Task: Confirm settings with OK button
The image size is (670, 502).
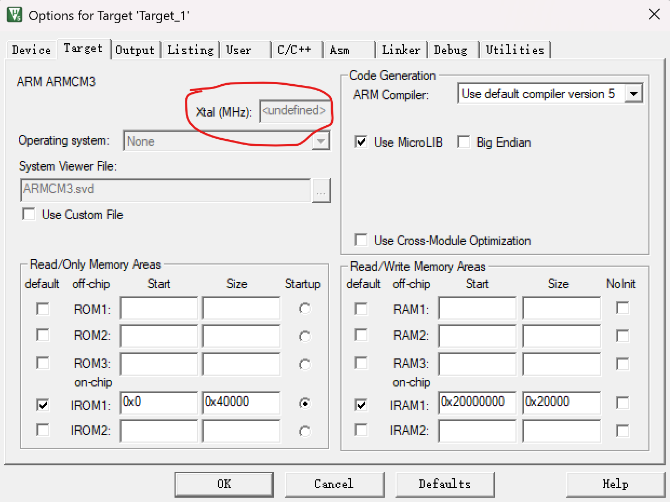Action: click(x=224, y=484)
